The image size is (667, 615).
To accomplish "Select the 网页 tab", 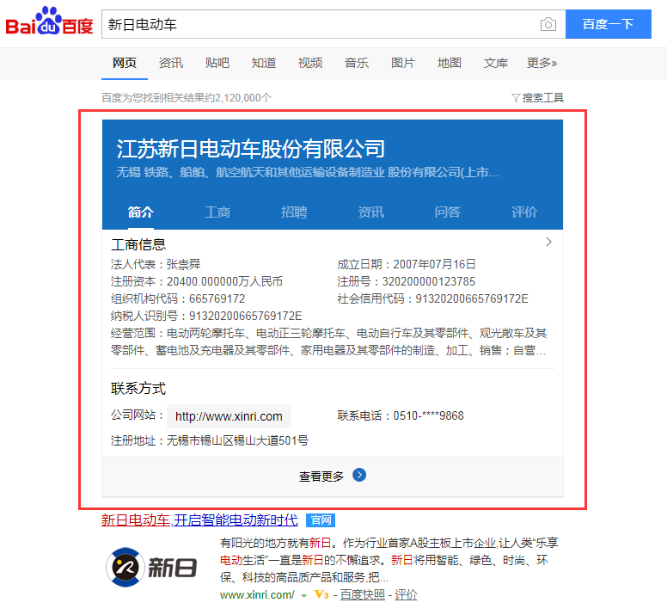I will click(x=125, y=63).
